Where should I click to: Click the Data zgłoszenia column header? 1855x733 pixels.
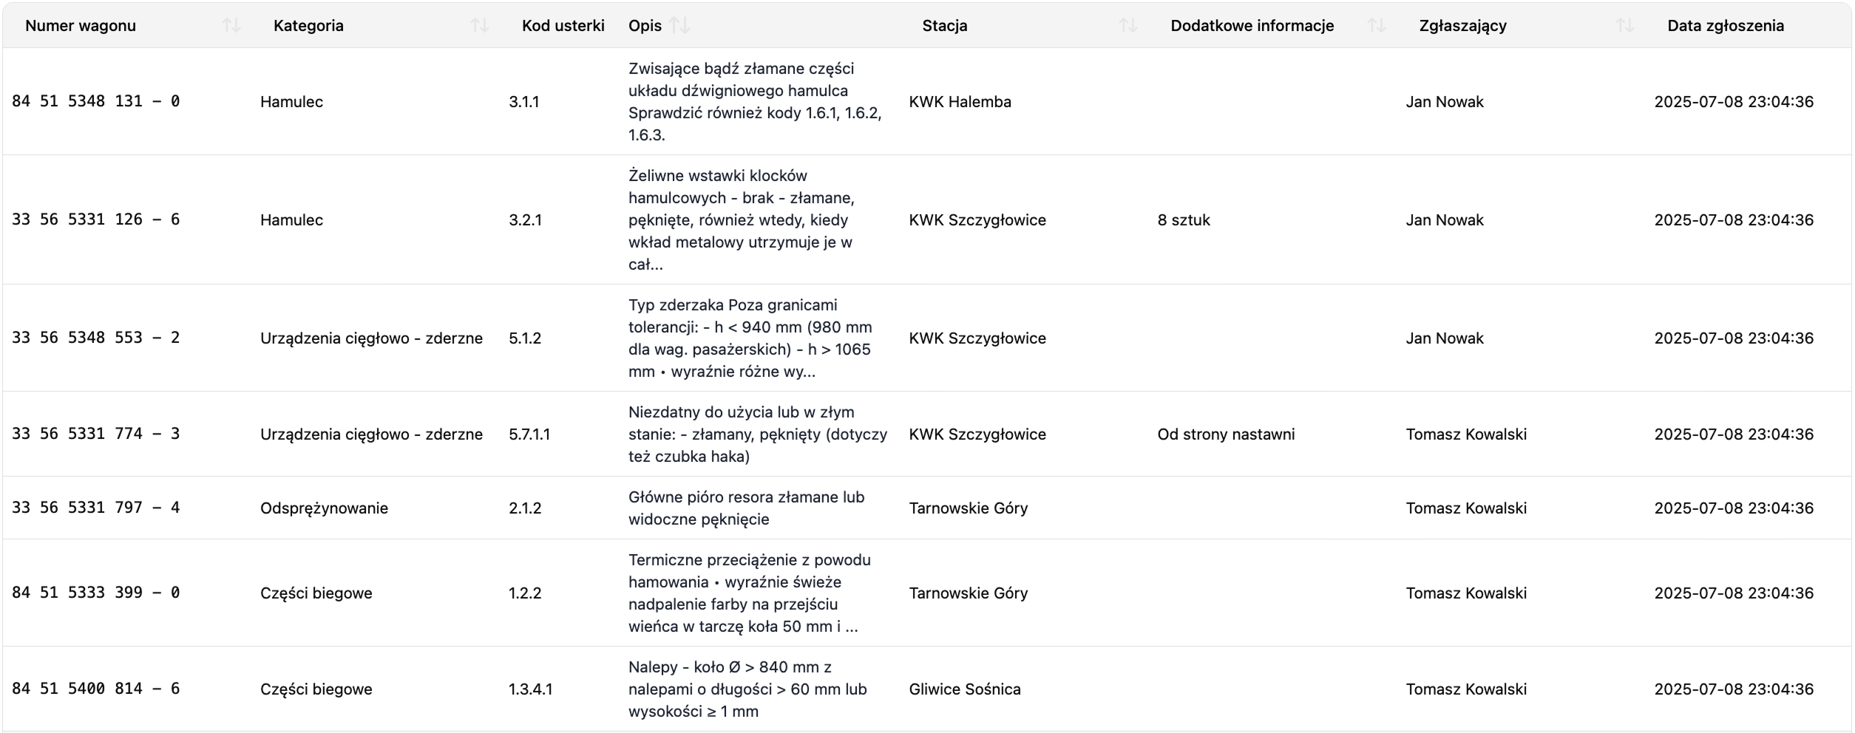click(1725, 26)
